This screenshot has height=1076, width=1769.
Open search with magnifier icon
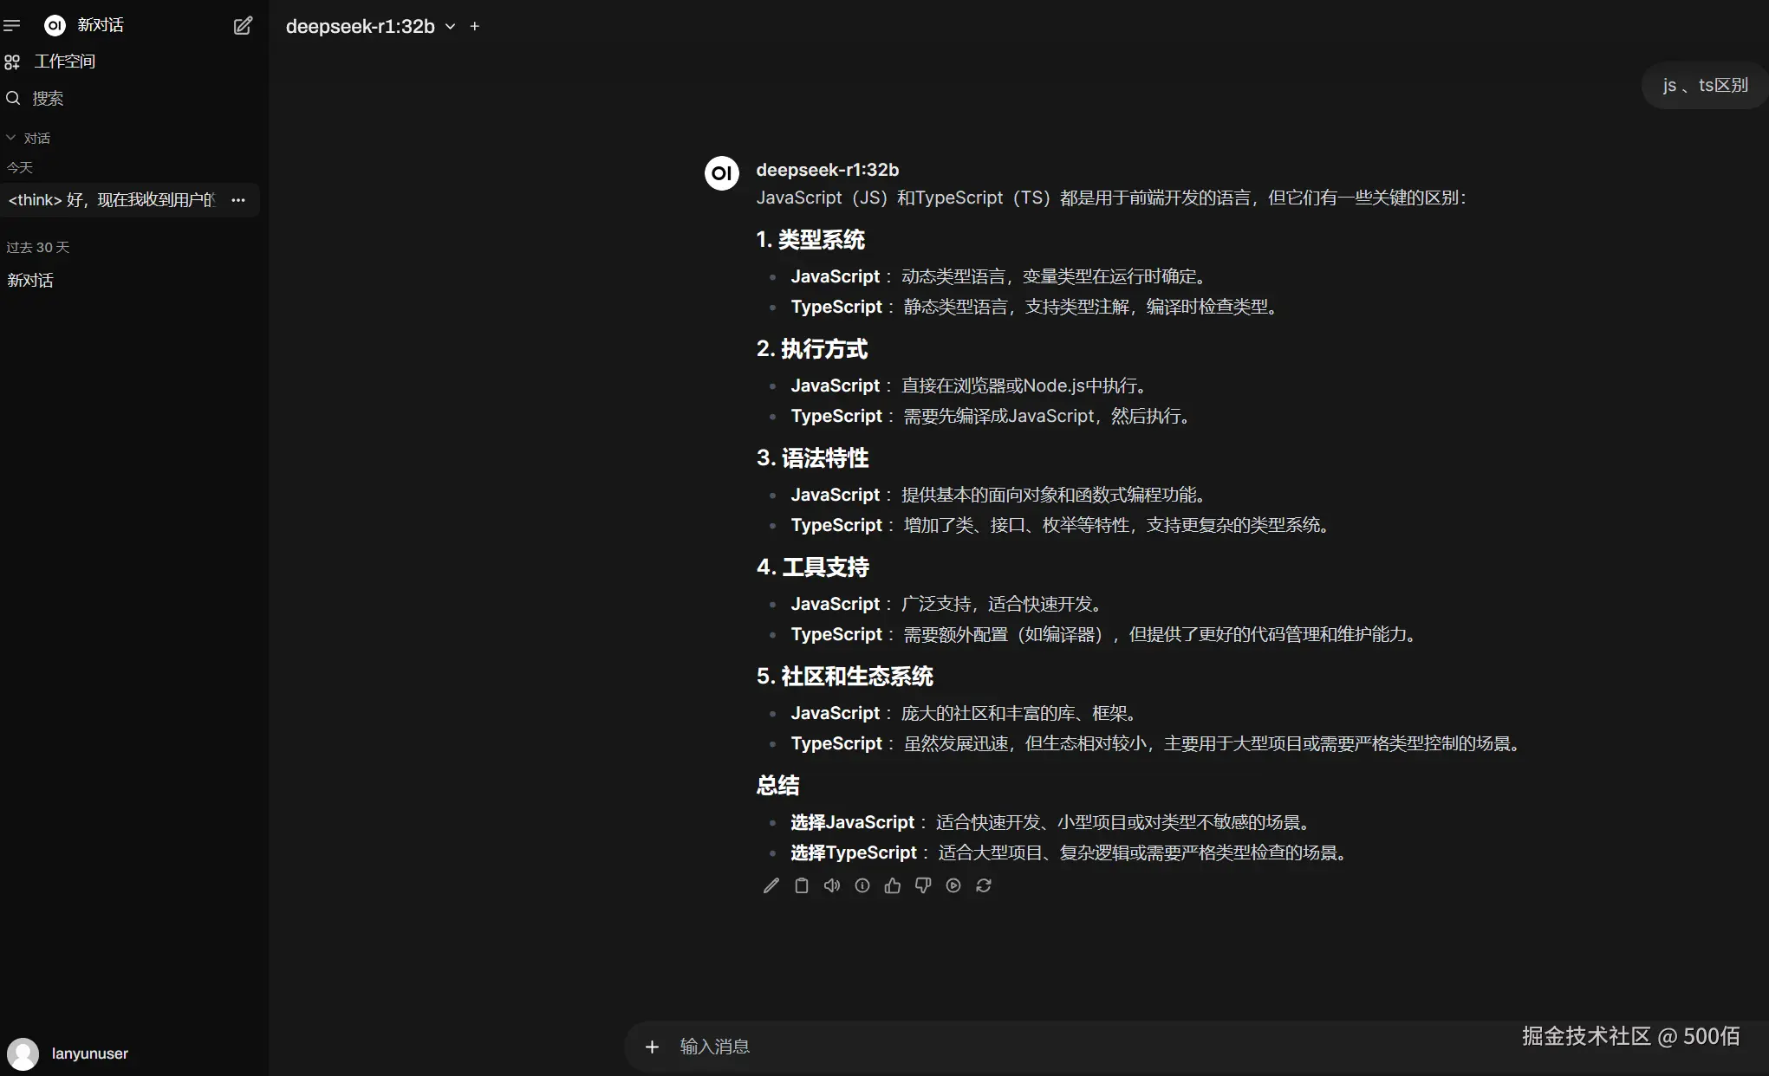[12, 98]
